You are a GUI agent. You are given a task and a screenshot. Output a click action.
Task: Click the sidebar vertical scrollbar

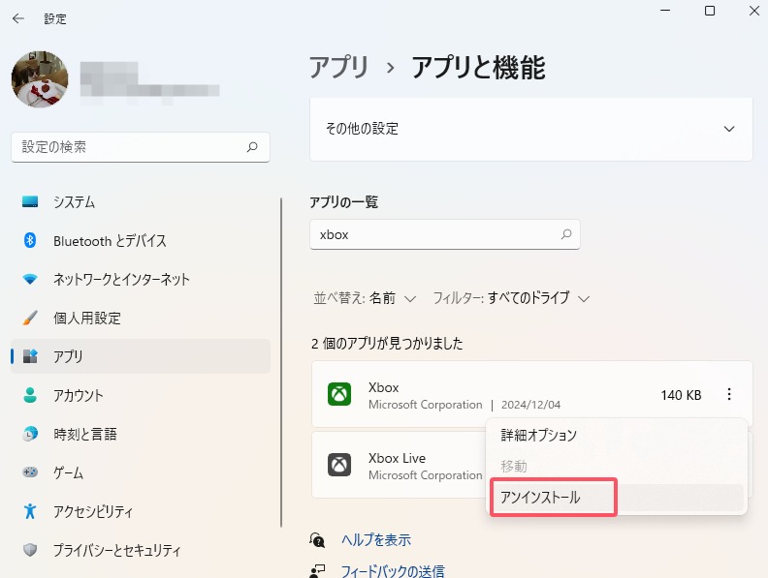pos(281,362)
